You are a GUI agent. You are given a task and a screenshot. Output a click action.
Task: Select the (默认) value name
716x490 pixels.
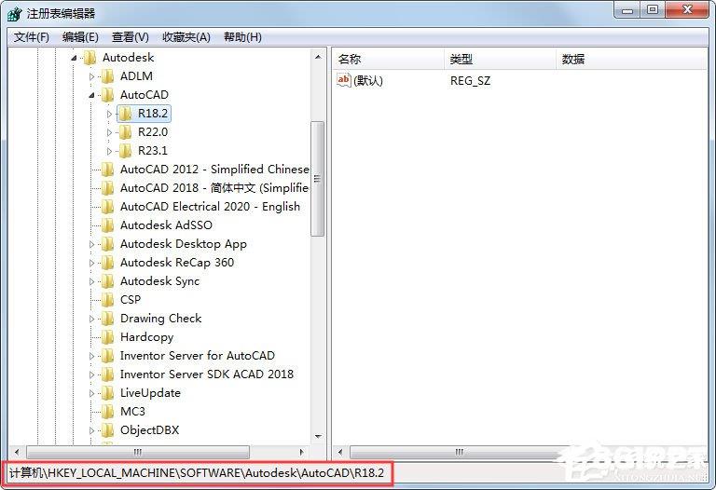point(368,81)
